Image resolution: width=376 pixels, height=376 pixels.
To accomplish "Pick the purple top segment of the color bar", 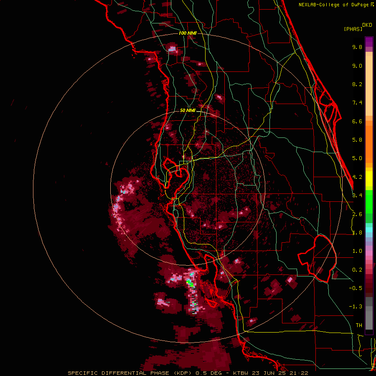I will 369,42.
